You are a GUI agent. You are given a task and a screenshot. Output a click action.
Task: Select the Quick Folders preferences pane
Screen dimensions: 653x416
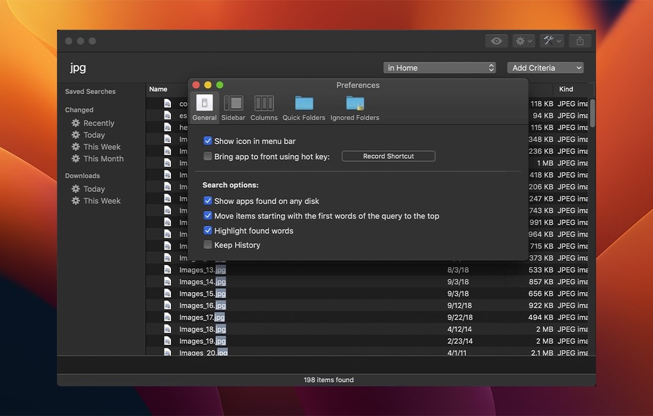[x=303, y=106]
